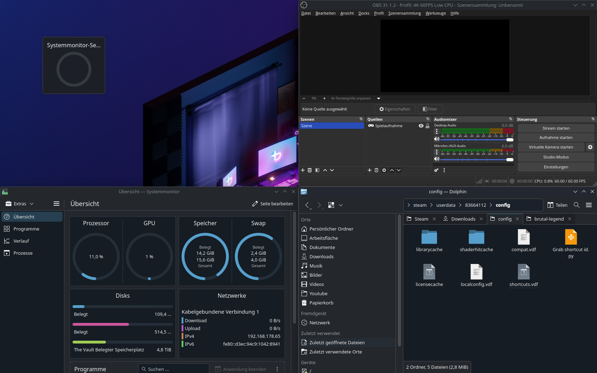This screenshot has width=597, height=373.
Task: Toggle lock on Spielaufnahme source
Action: click(427, 126)
